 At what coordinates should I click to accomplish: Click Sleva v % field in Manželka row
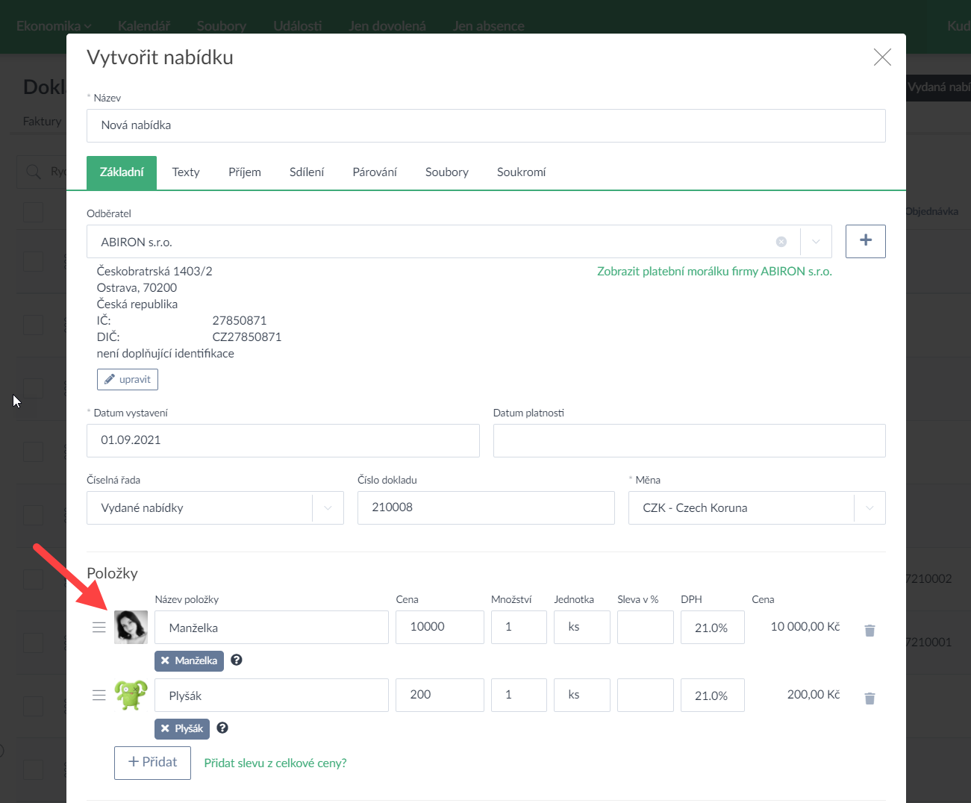646,627
